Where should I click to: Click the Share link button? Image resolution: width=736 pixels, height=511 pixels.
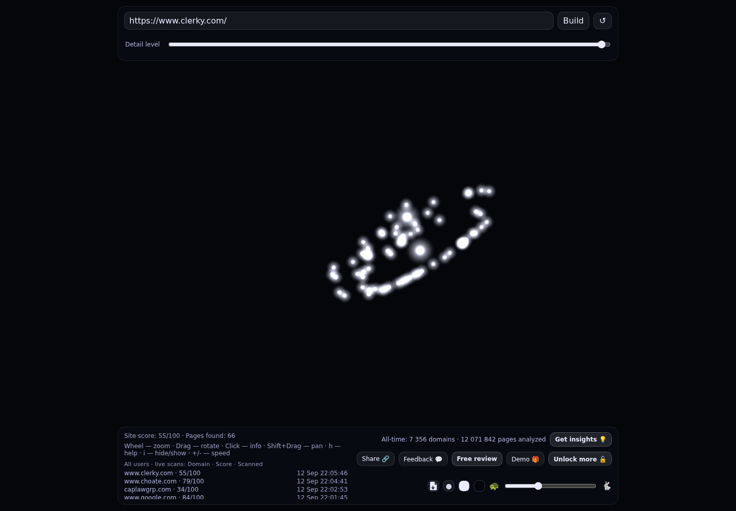pos(376,459)
